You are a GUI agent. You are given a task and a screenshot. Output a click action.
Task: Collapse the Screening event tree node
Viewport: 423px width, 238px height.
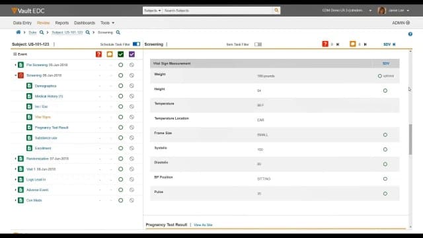tap(15, 75)
